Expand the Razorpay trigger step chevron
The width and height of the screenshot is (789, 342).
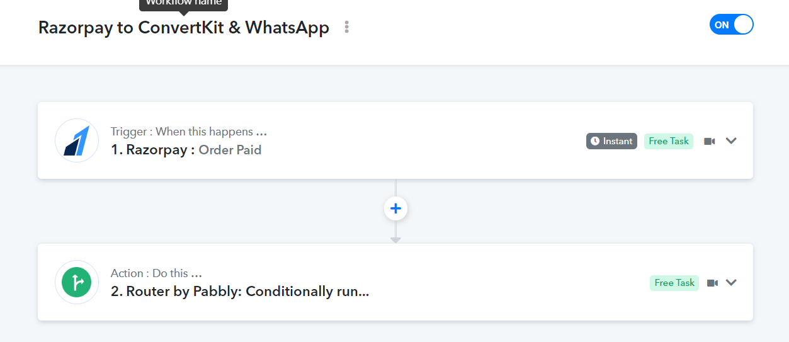(x=731, y=141)
